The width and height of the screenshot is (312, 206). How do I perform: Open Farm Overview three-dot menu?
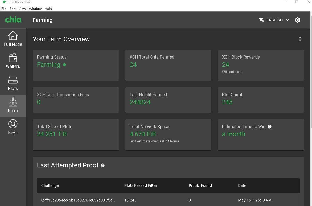tap(300, 39)
